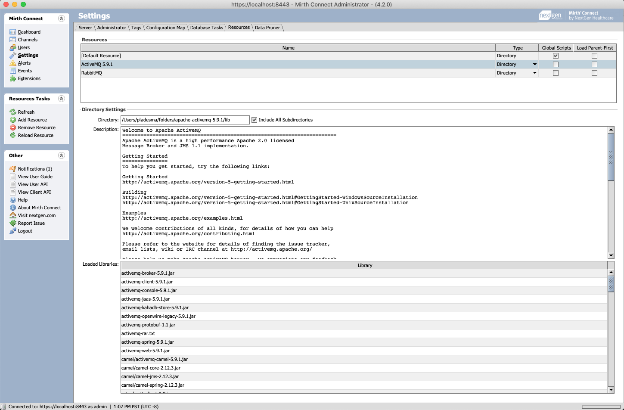Click the Reload Resource icon
The height and width of the screenshot is (410, 624).
(x=13, y=135)
